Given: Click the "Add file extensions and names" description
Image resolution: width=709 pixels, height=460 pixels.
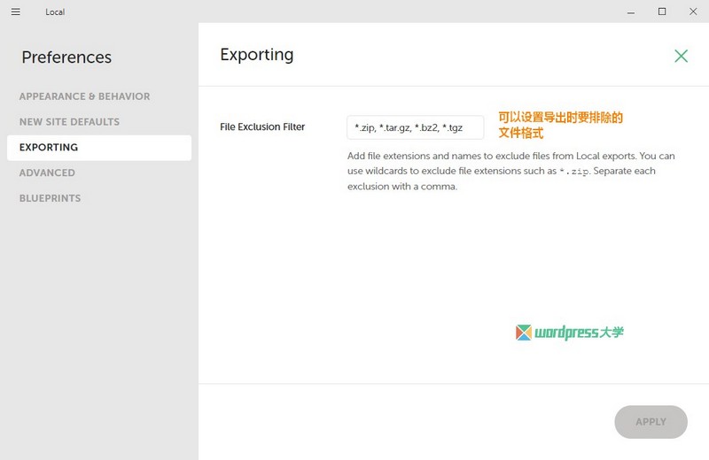Looking at the screenshot, I should [511, 171].
